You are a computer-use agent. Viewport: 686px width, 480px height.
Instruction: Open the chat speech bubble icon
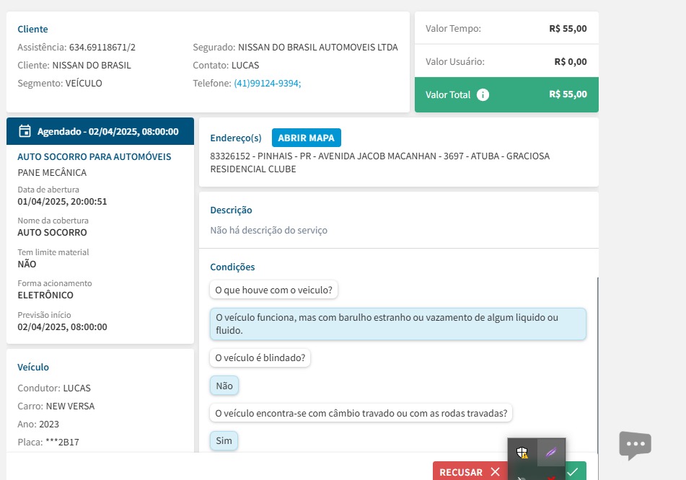(635, 445)
